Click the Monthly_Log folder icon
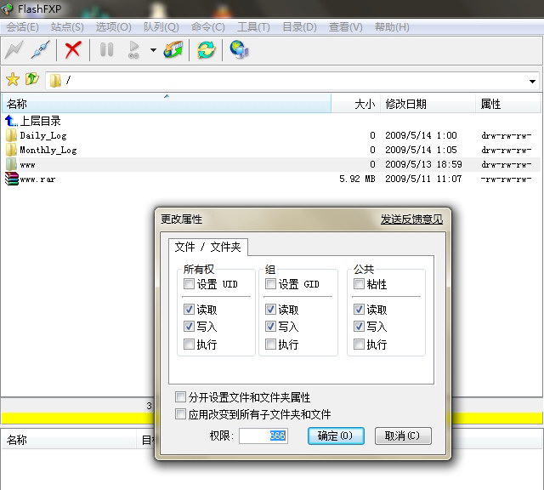 (11, 150)
